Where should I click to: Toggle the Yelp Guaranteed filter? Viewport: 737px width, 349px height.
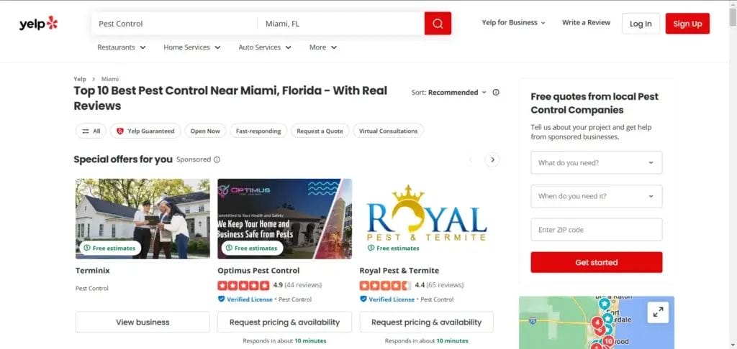145,131
